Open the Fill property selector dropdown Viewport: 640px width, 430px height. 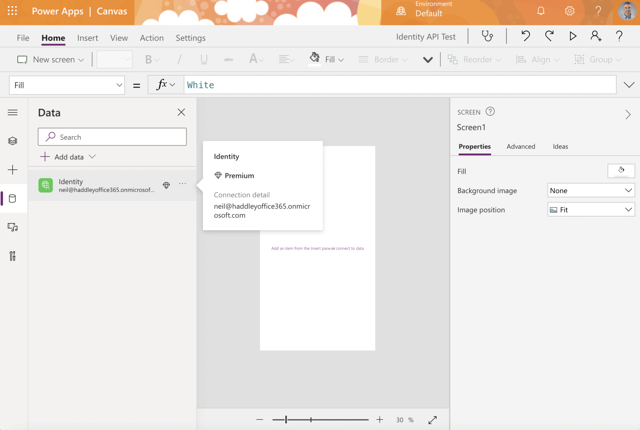[67, 85]
